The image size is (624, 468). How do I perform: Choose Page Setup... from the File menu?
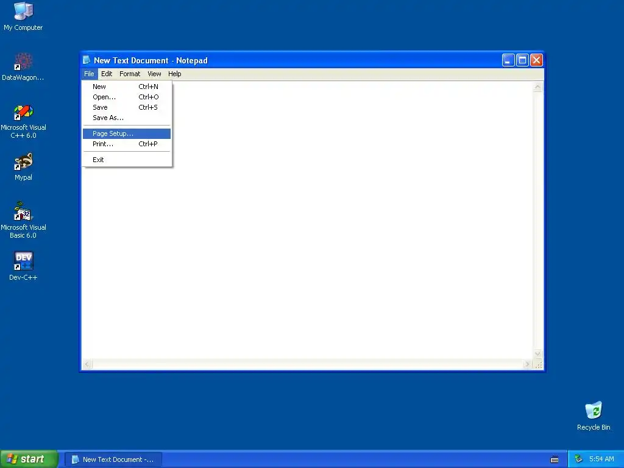click(x=127, y=133)
